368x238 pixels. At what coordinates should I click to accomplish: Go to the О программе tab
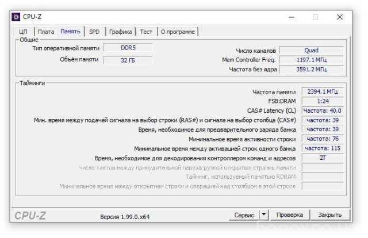coord(178,32)
